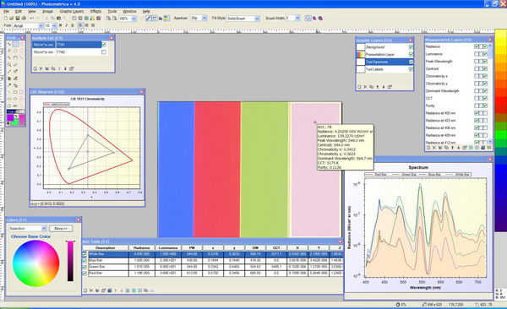Select the pointer tool in the Tools panel
Viewport: 507px width, 309px height.
(x=9, y=44)
